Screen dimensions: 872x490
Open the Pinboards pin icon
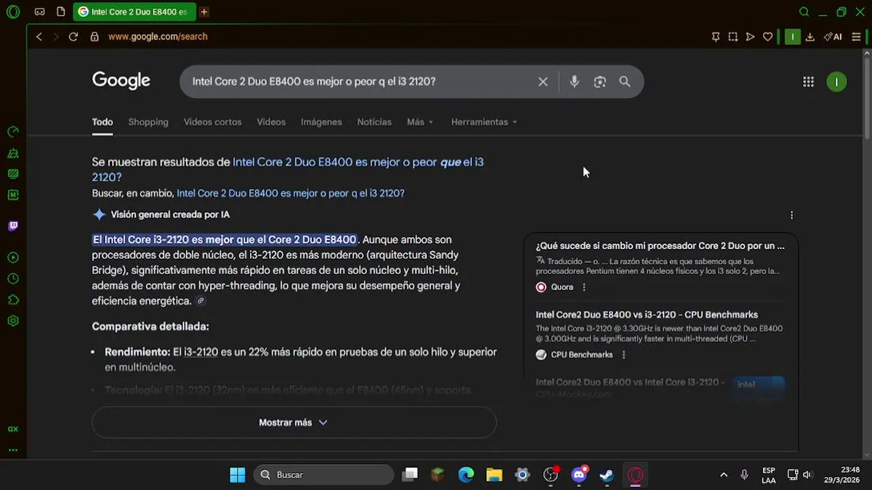click(x=715, y=37)
